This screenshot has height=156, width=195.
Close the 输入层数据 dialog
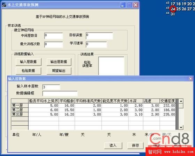(190, 79)
